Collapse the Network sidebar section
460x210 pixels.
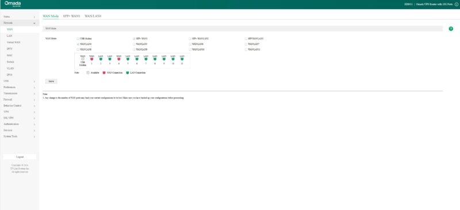click(20, 23)
